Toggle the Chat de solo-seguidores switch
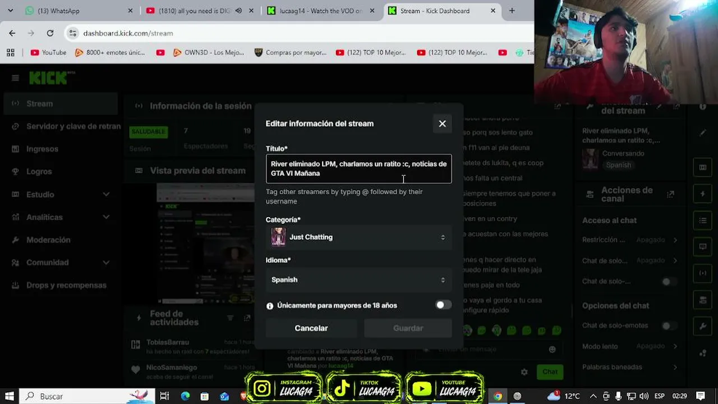Image resolution: width=718 pixels, height=404 pixels. tap(668, 282)
